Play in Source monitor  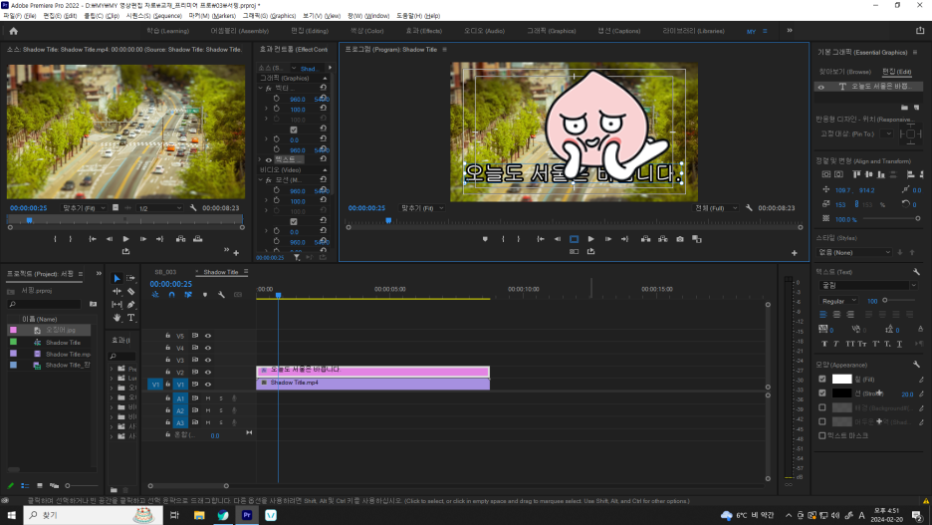coord(126,239)
